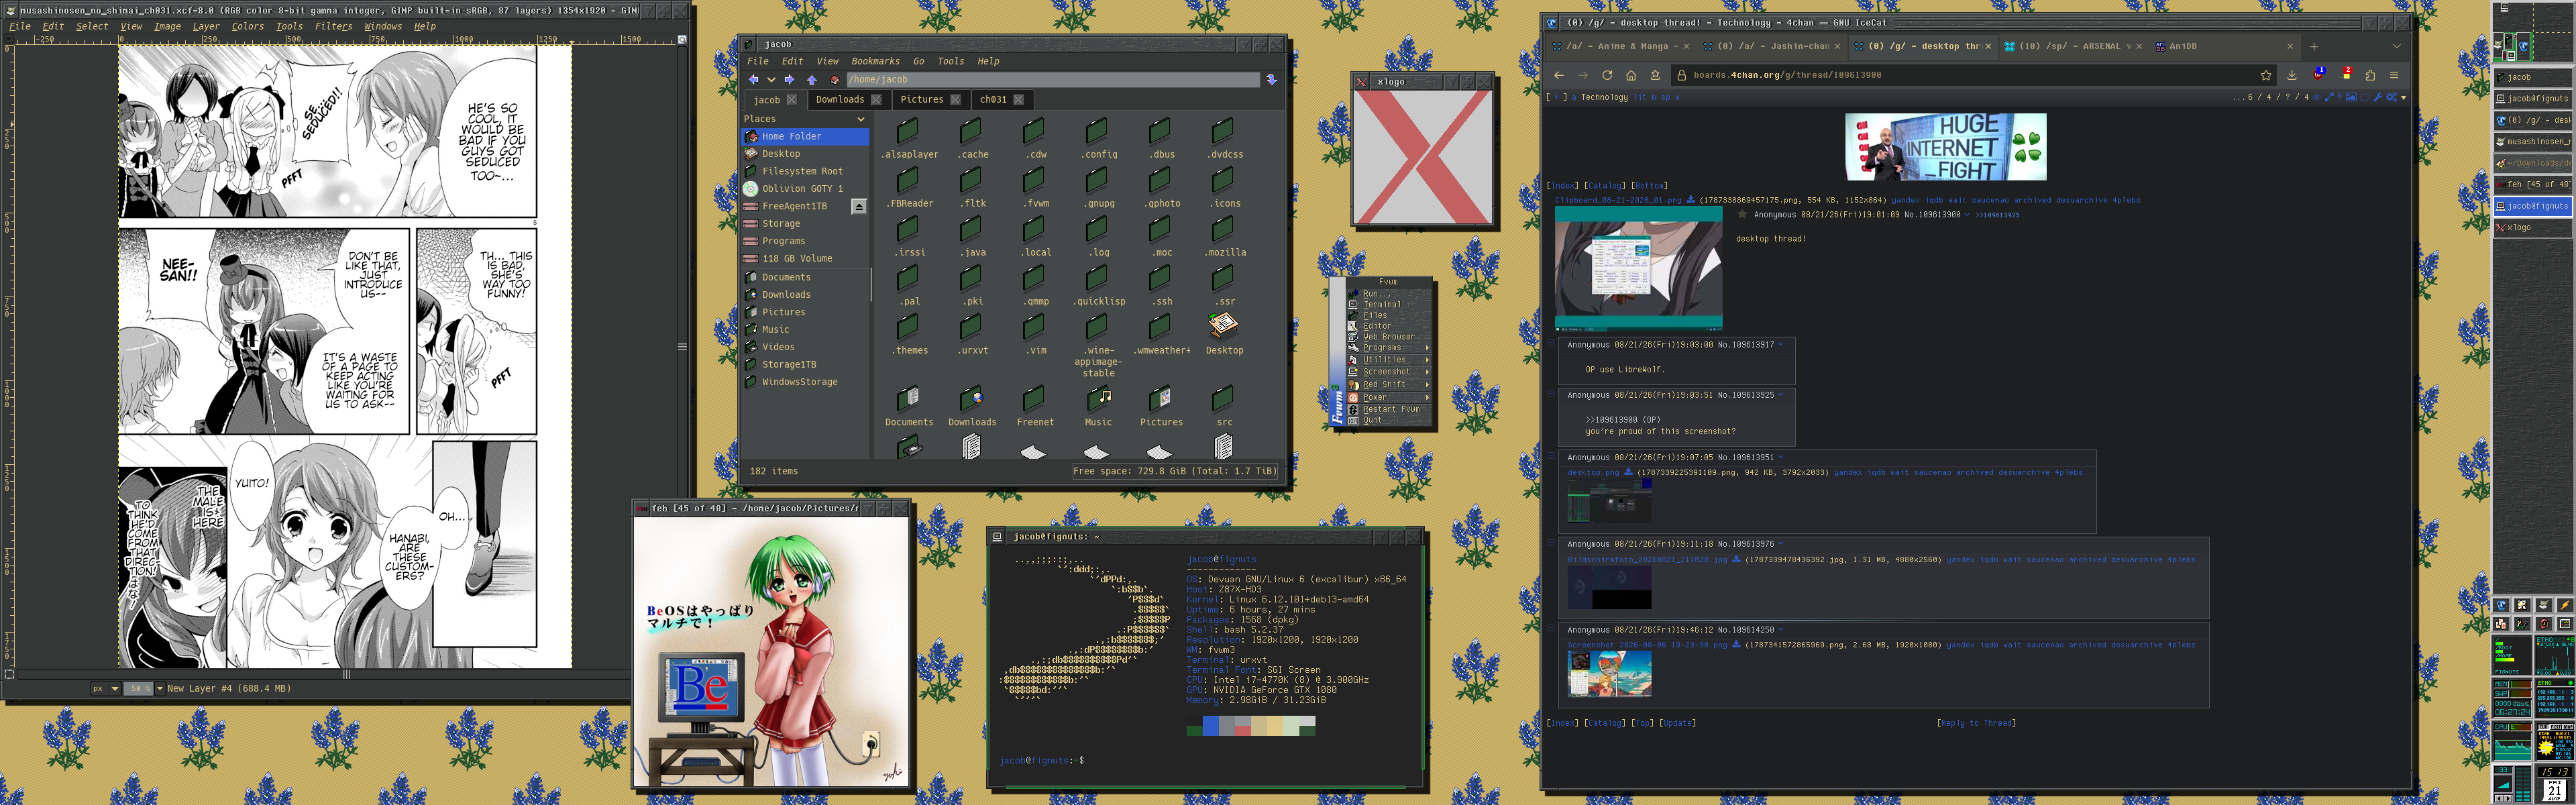Open the IceCat downloads panel
Image resolution: width=2576 pixels, height=805 pixels.
pos(2292,75)
